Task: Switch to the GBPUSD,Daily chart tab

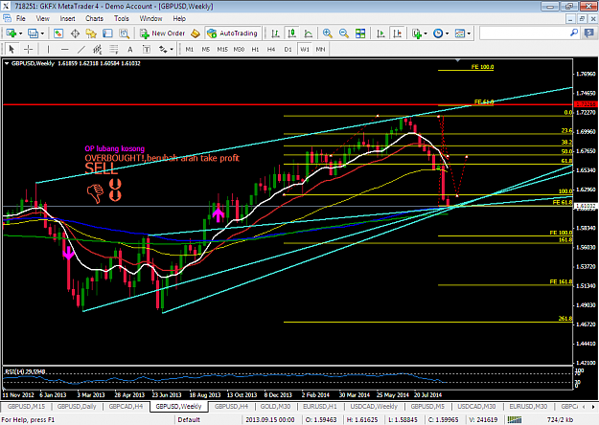Action: [x=77, y=406]
